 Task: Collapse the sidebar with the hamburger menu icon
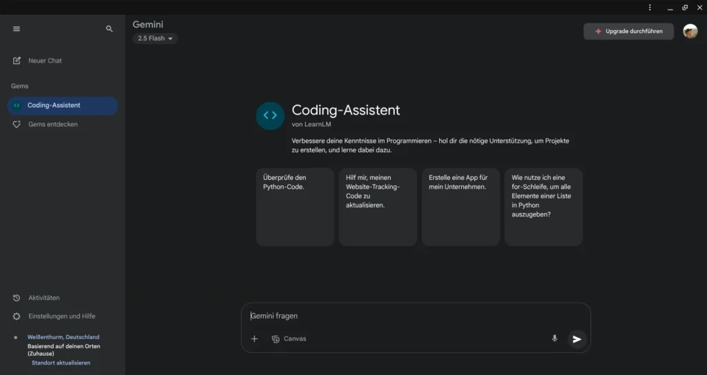pos(17,29)
